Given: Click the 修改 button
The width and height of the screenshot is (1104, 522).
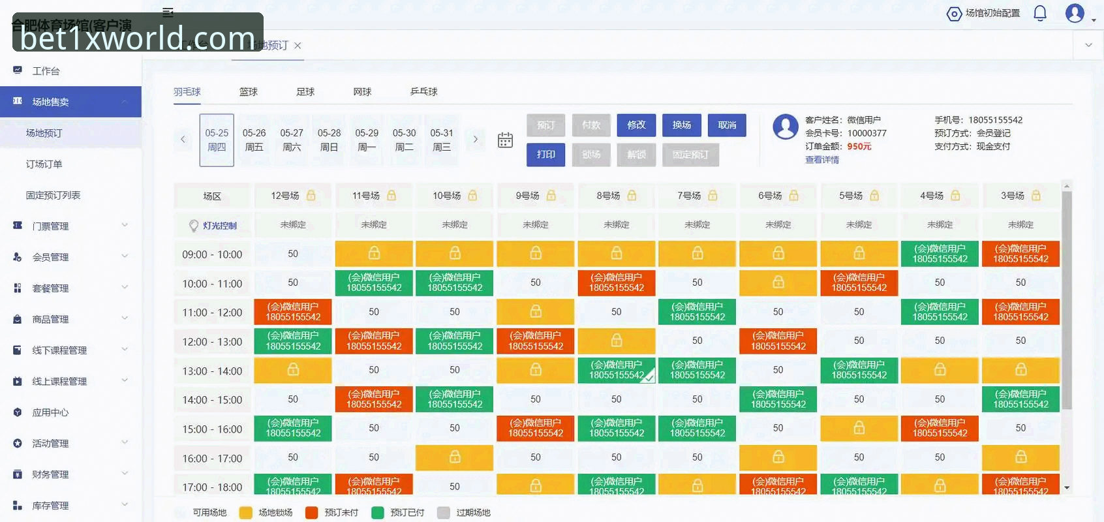Looking at the screenshot, I should point(636,125).
